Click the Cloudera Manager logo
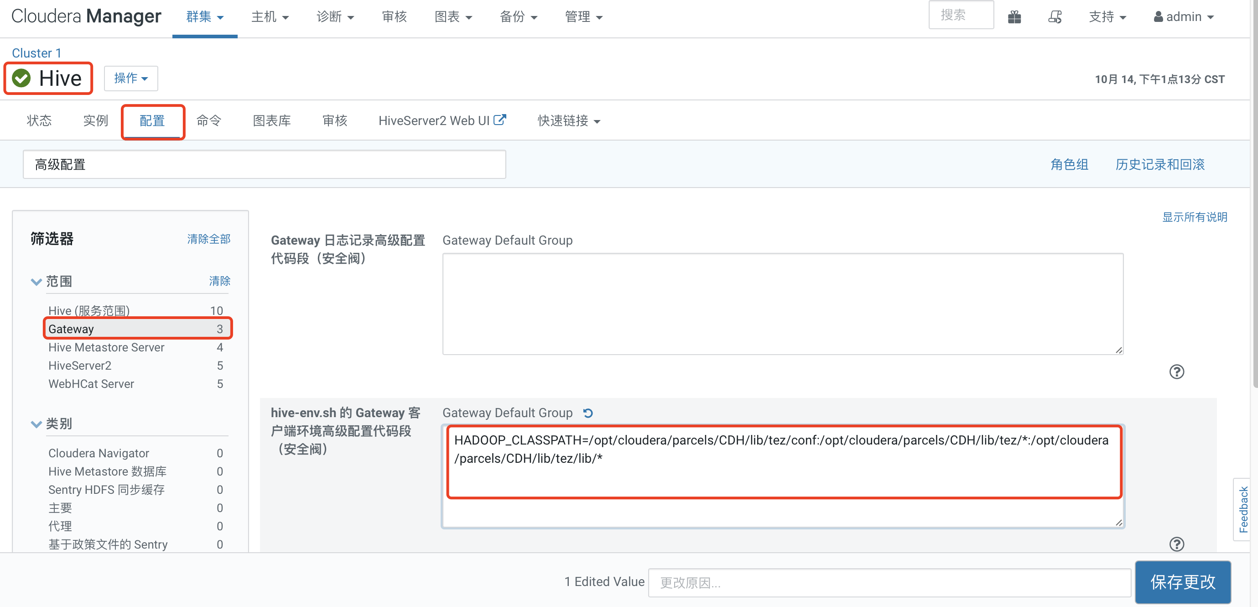The height and width of the screenshot is (607, 1258). coord(86,16)
